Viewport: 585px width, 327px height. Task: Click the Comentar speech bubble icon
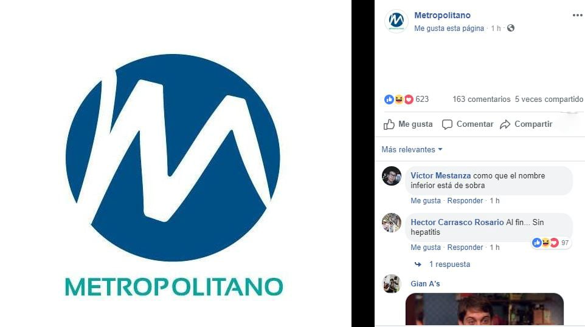447,124
